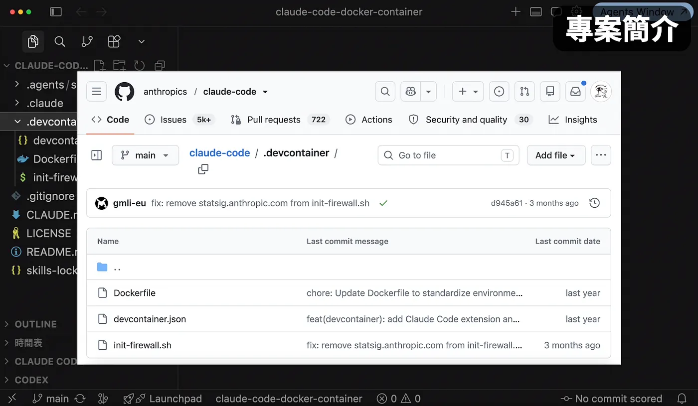Screen dimensions: 698x406
Task: View commit history for the .devcontainer folder
Action: [594, 203]
